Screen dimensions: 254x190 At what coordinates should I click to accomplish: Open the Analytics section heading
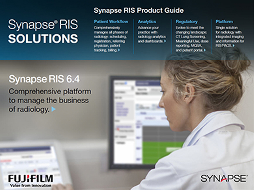147,21
